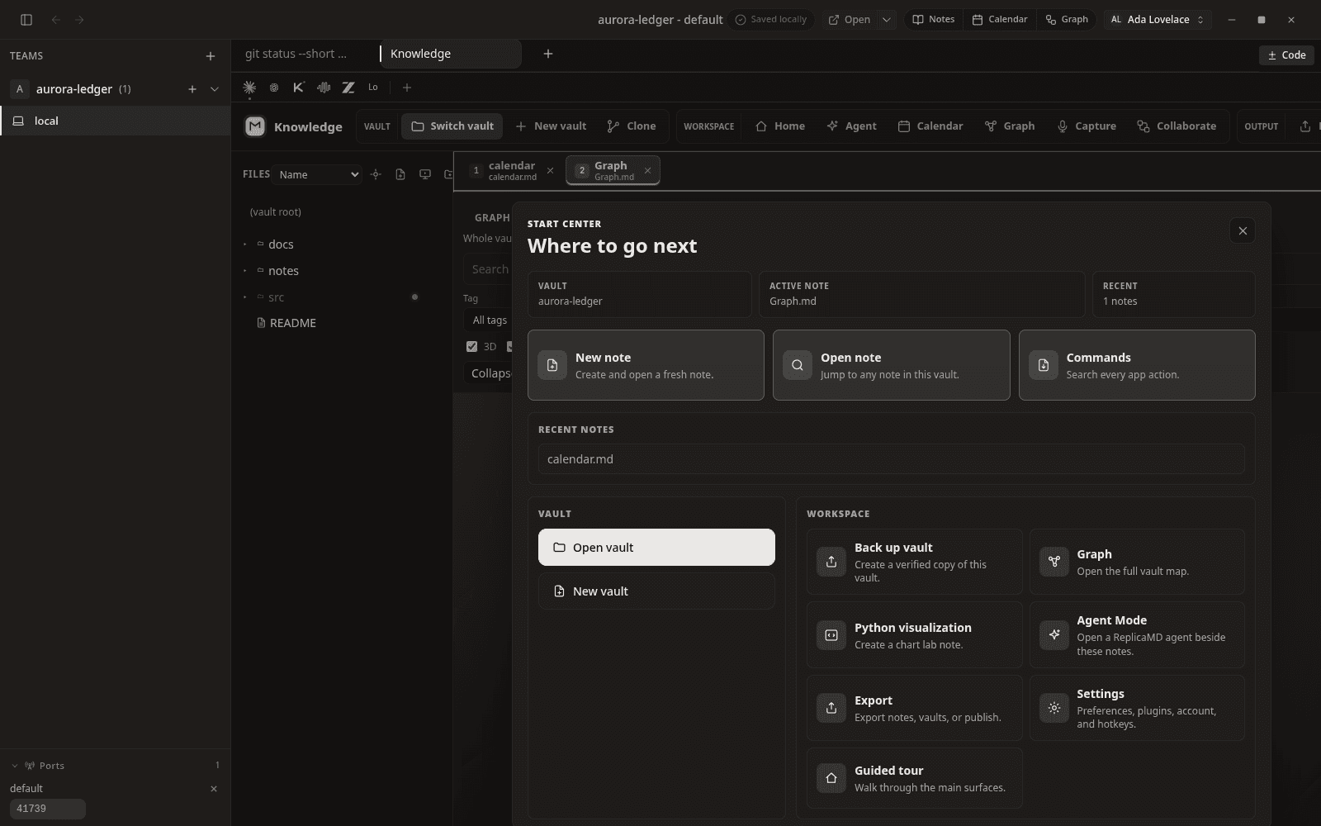Click the Back up vault upload icon

tap(831, 562)
